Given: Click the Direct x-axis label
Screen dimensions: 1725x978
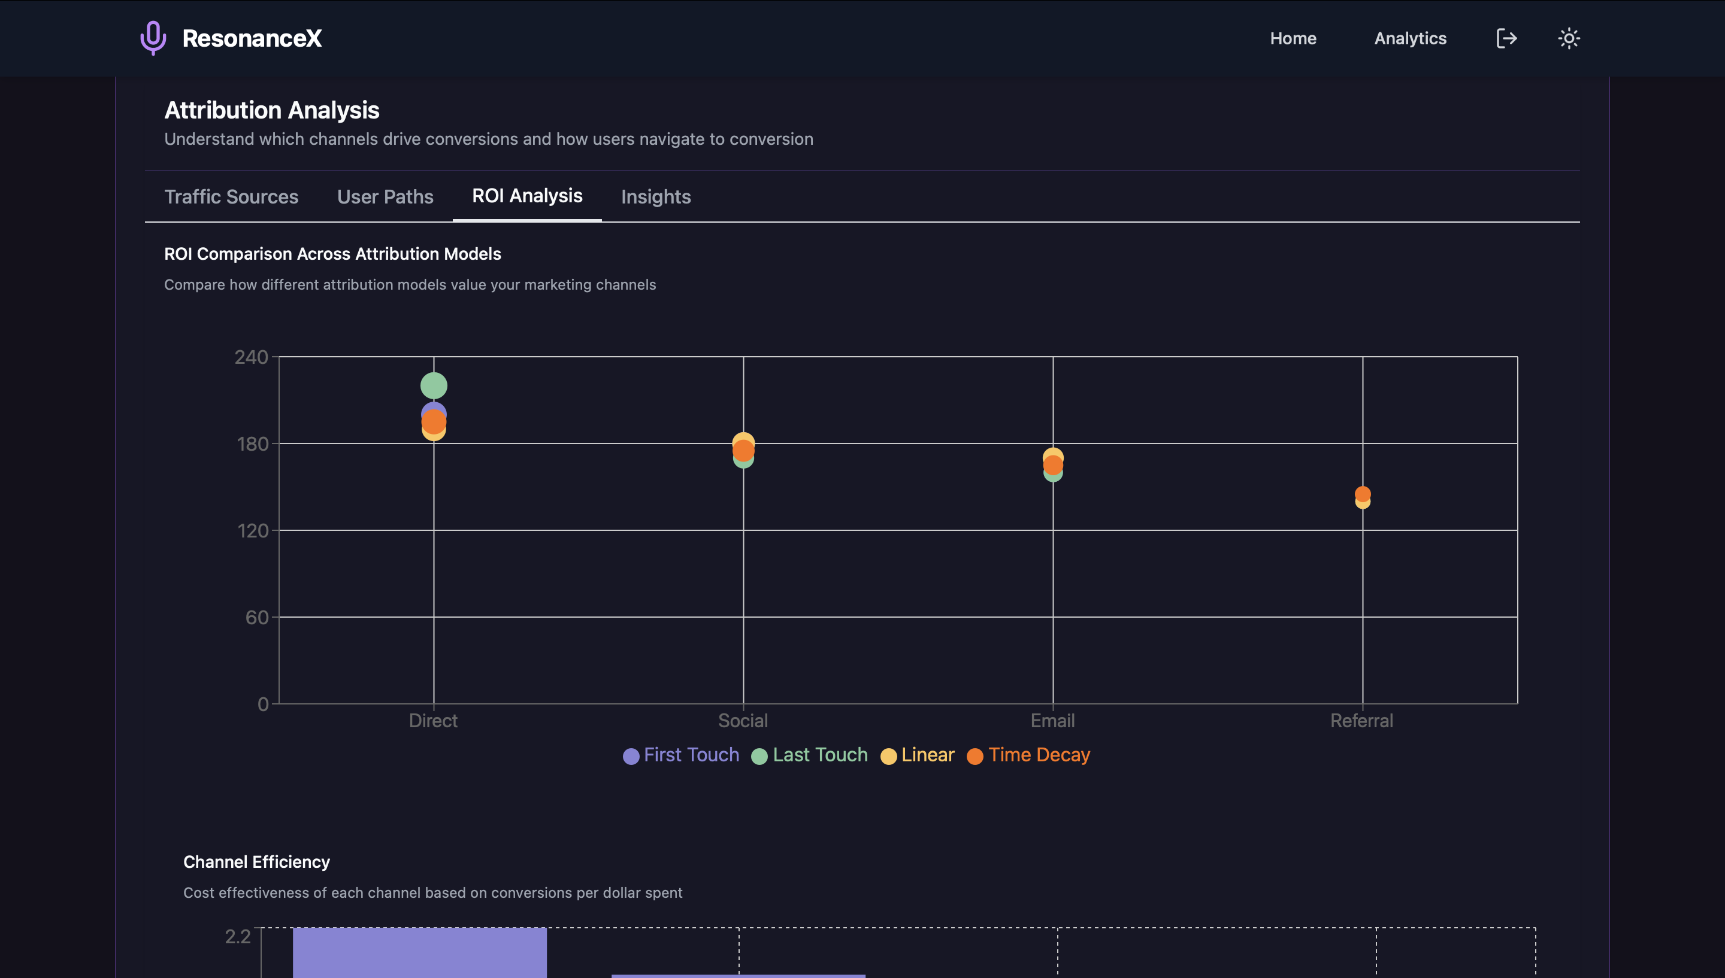Looking at the screenshot, I should [434, 721].
